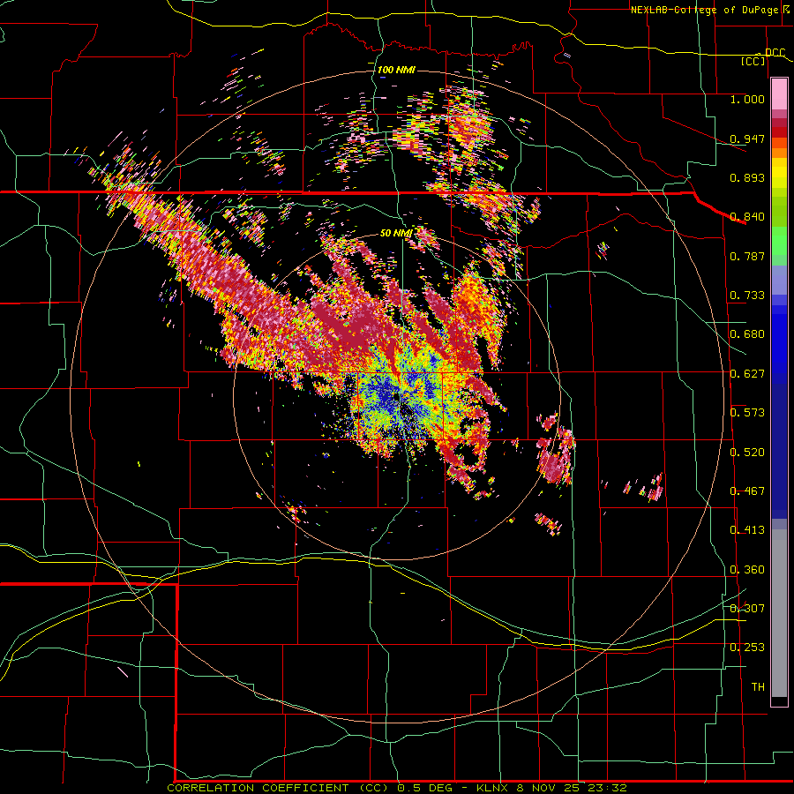Screen dimensions: 794x794
Task: Select the 0.360 legend value
Action: (747, 570)
